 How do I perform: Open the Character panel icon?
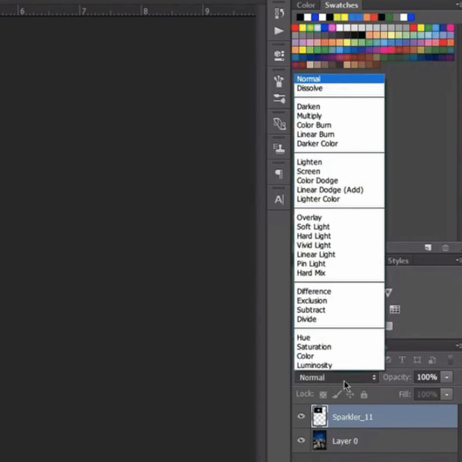(279, 199)
